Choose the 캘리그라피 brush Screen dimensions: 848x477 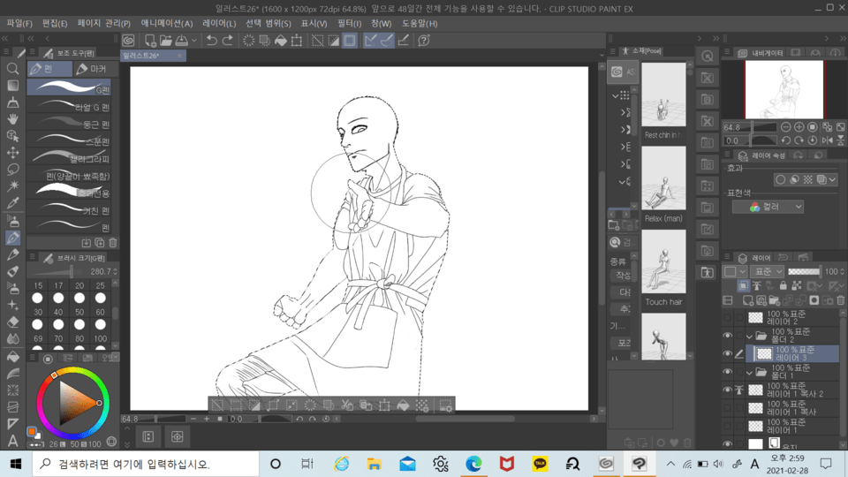(69, 158)
